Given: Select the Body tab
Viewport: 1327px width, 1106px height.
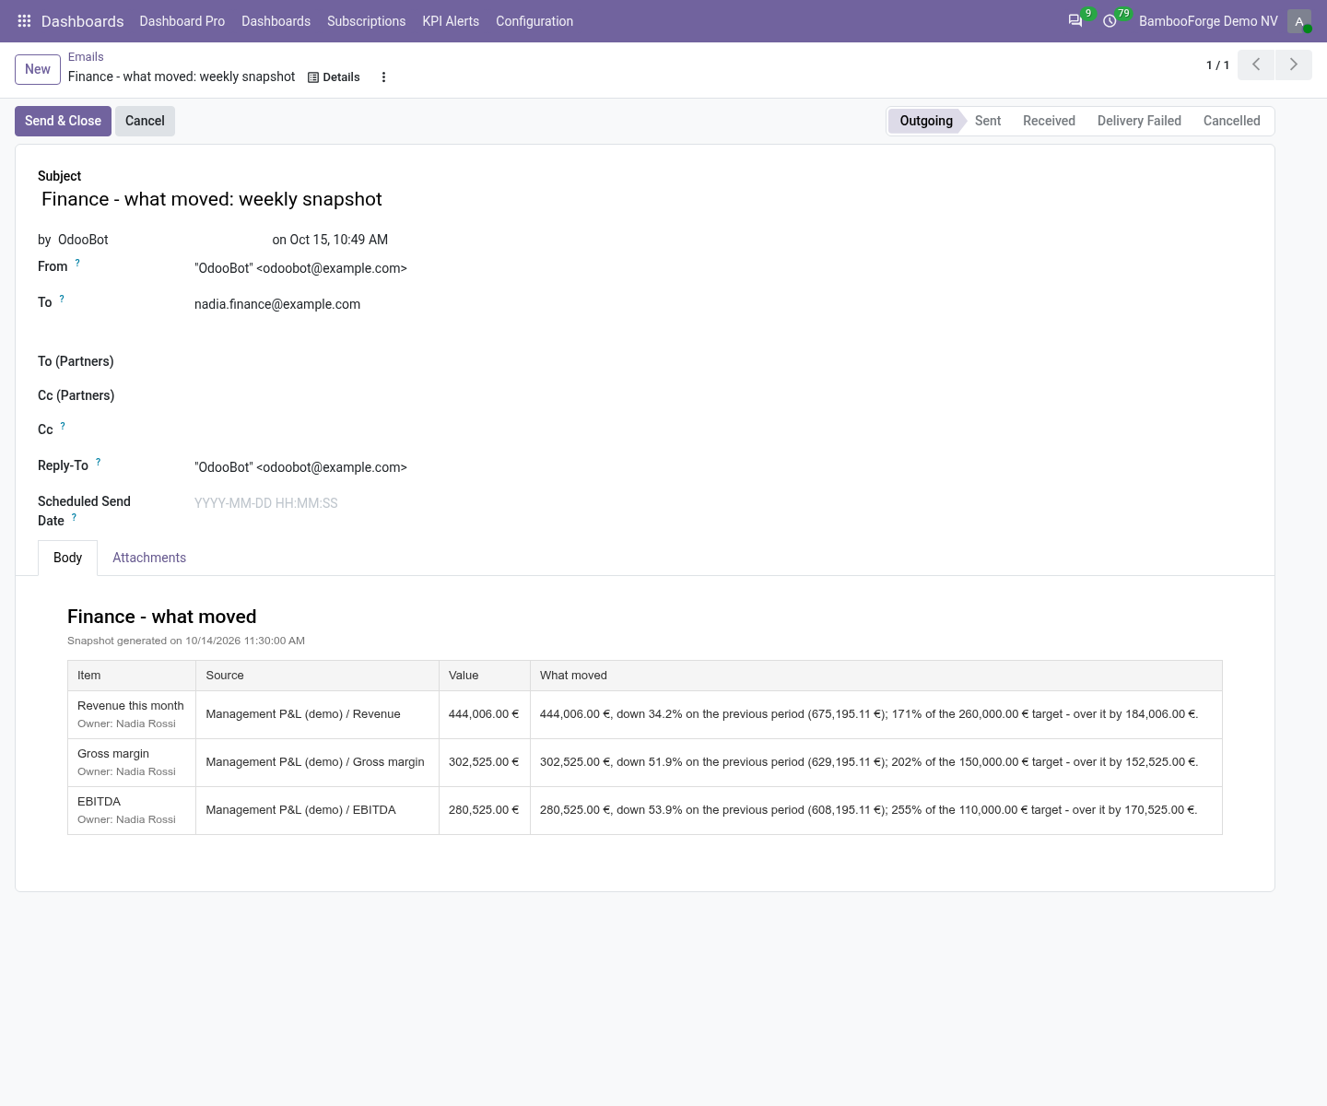Looking at the screenshot, I should tap(67, 558).
